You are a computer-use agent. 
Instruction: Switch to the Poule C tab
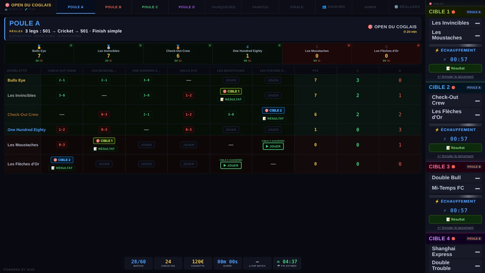(150, 7)
